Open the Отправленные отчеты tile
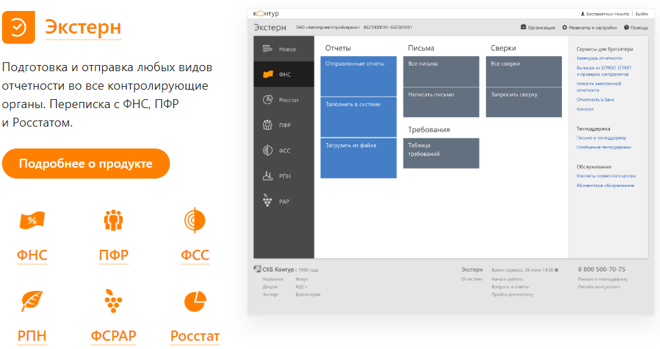Viewport: 660px width, 349px height. click(x=358, y=76)
